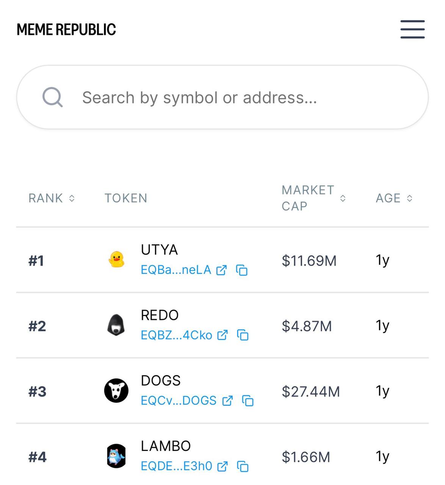Open REDO address external link icon
Viewport: 445px width, 485px height.
tap(222, 335)
